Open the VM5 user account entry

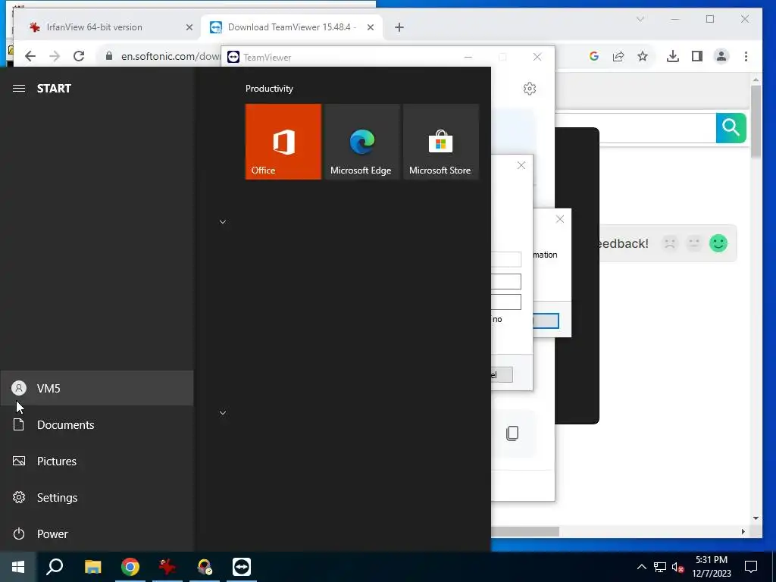point(96,388)
